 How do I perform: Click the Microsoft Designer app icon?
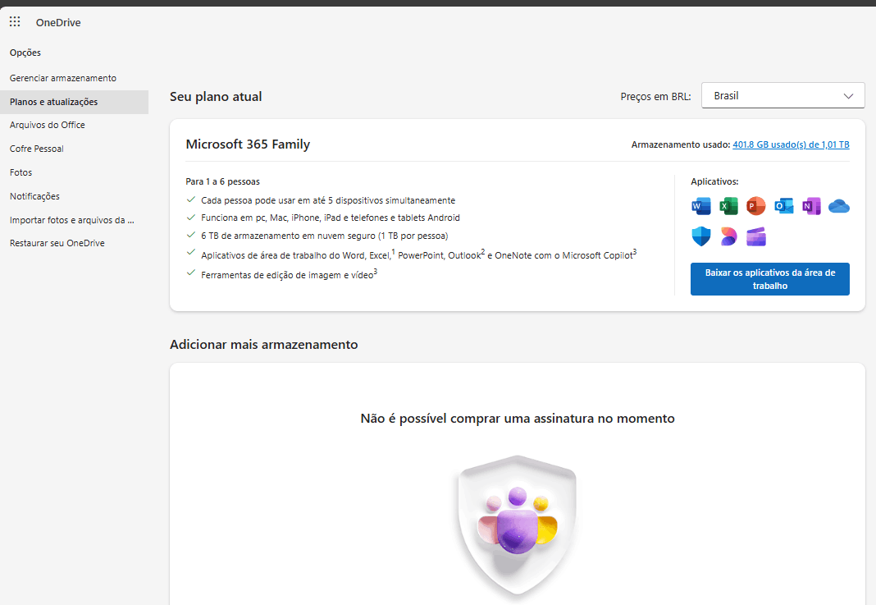[728, 236]
